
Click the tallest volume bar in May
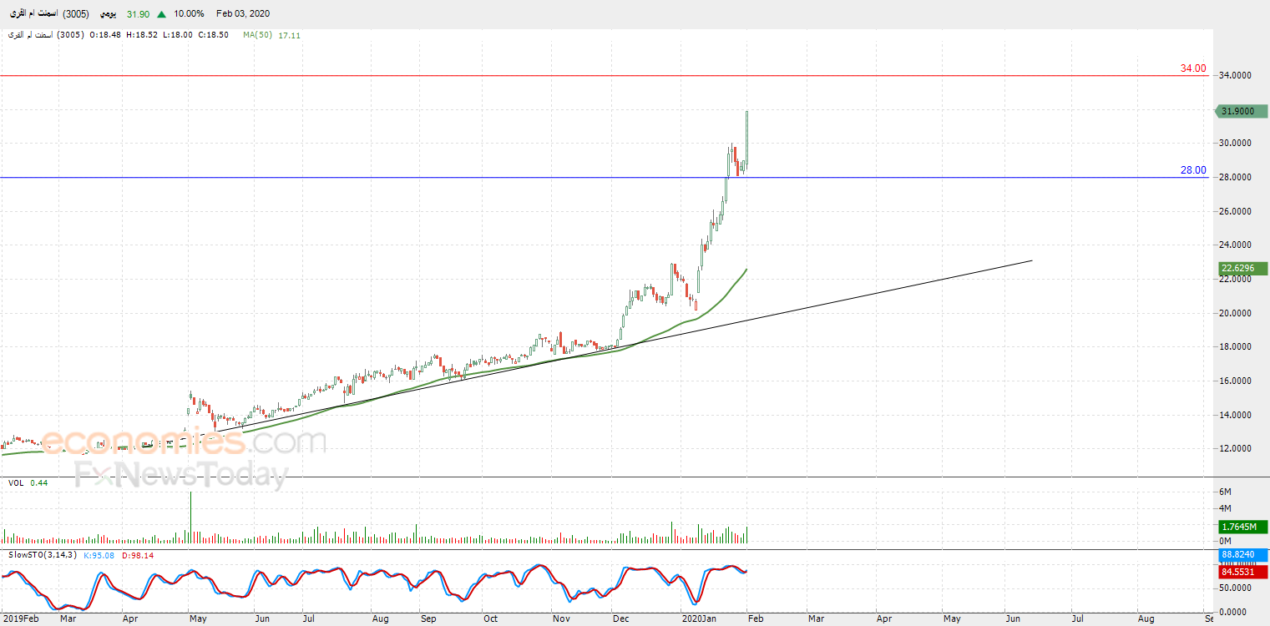tap(190, 517)
